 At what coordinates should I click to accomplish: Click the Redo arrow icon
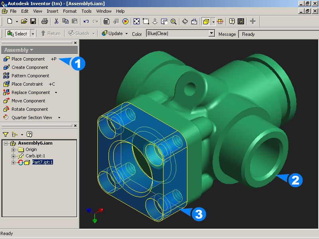tap(95, 21)
